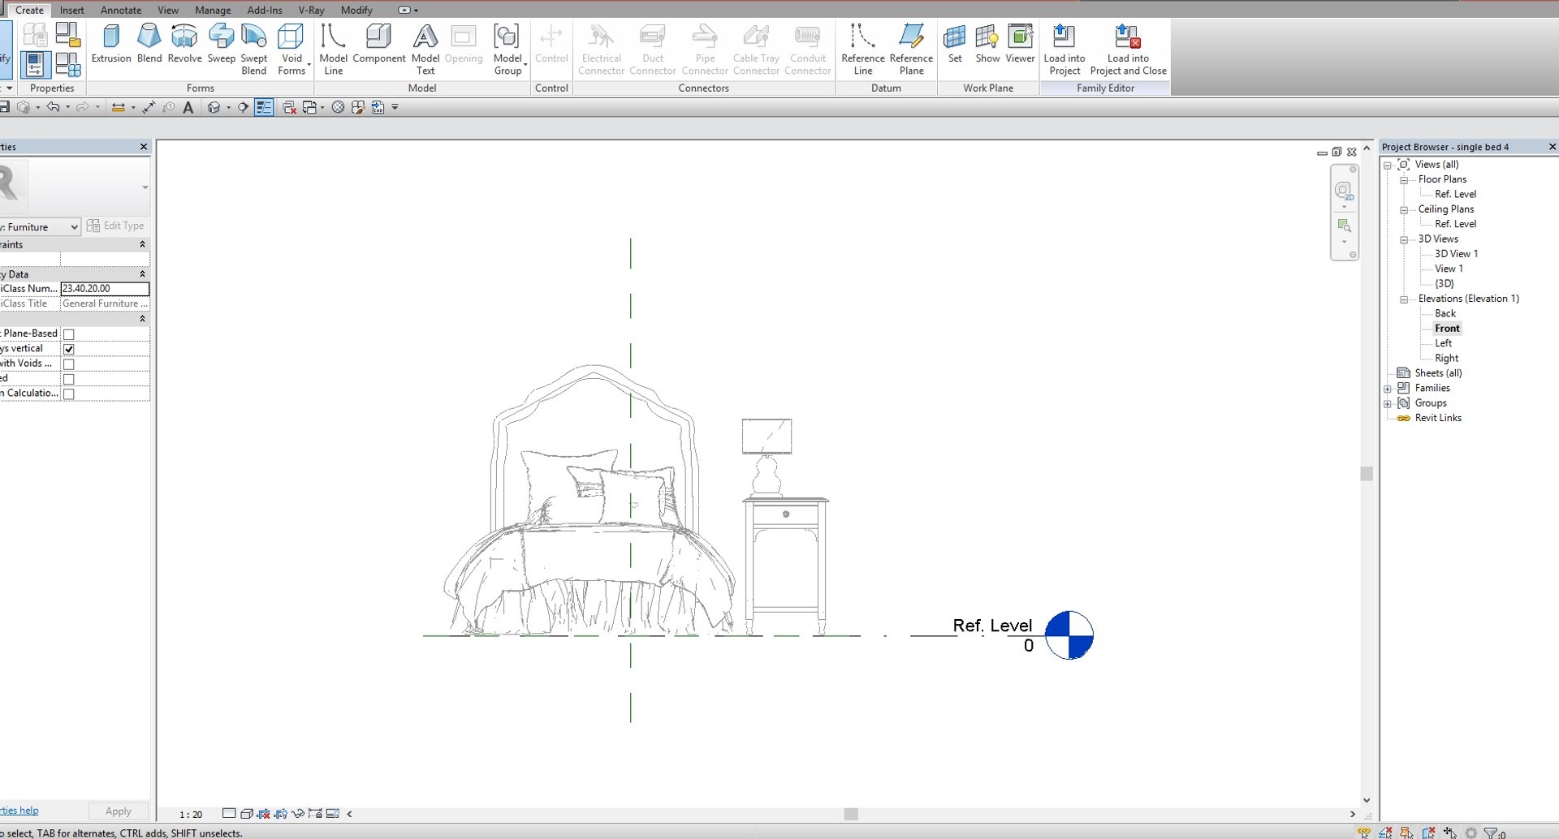Collapse the Floor Plans tree node
This screenshot has height=839, width=1559.
[x=1404, y=180]
